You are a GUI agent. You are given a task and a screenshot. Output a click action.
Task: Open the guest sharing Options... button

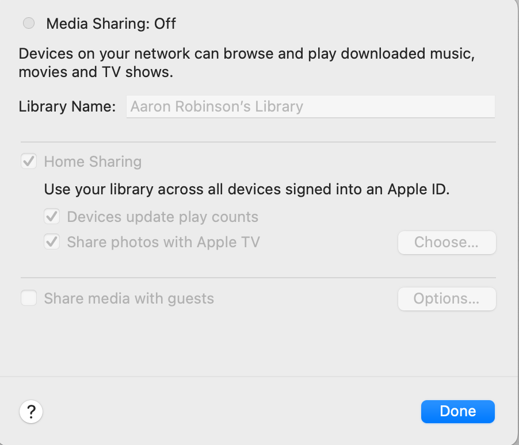tap(447, 299)
